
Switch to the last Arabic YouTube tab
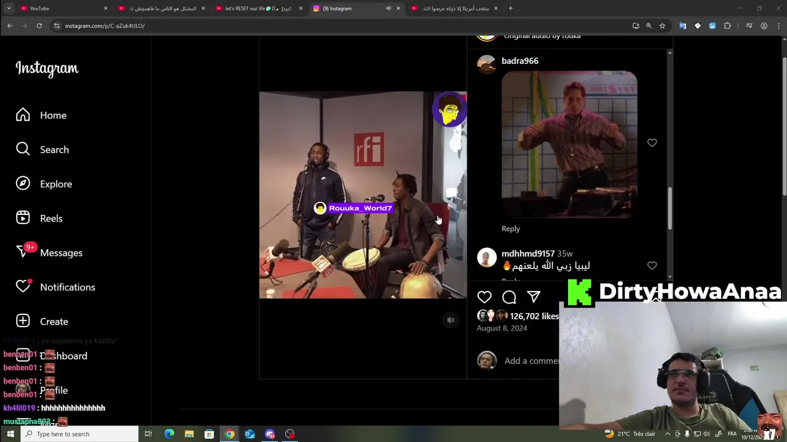click(454, 9)
